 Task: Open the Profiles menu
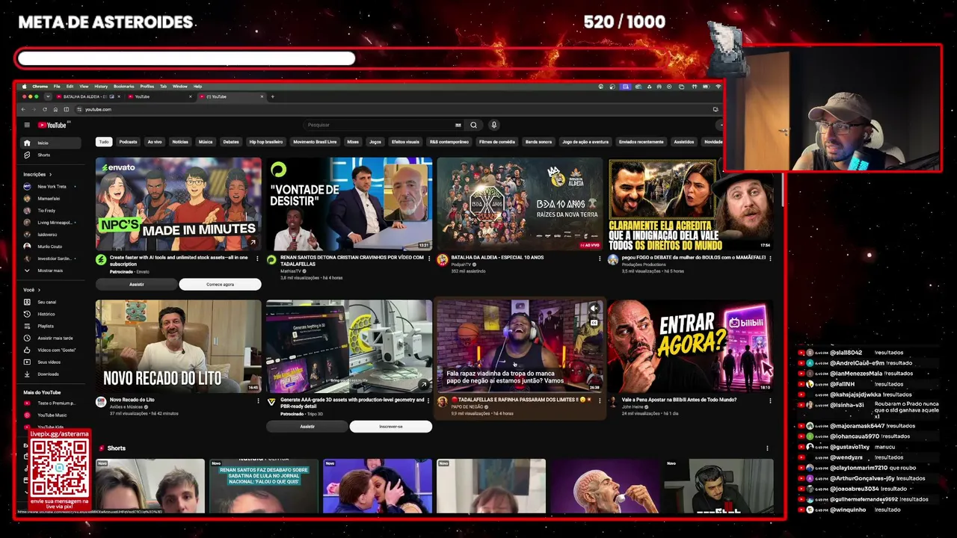[x=147, y=86]
